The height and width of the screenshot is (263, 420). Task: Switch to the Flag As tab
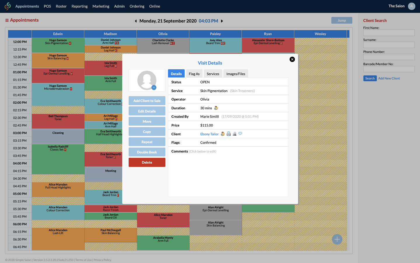(194, 74)
